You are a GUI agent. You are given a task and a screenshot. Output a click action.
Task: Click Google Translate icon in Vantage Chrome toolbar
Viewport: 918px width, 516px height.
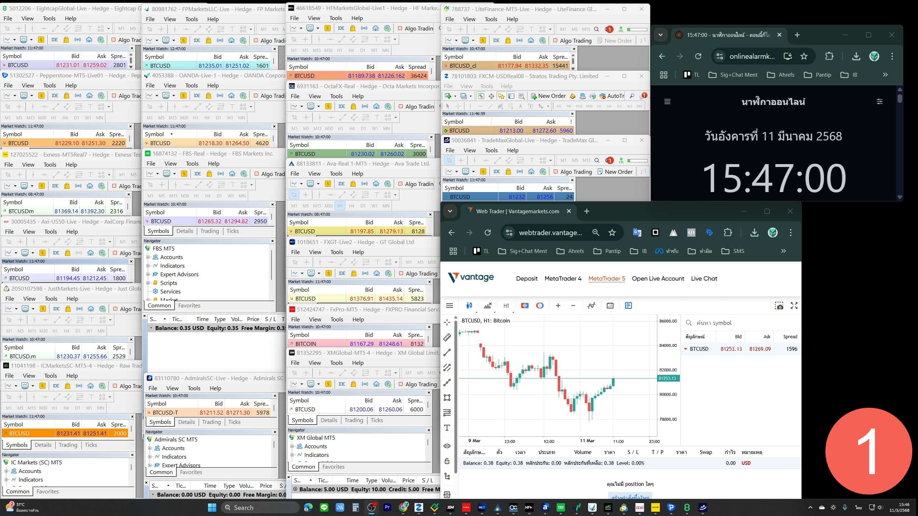point(637,233)
